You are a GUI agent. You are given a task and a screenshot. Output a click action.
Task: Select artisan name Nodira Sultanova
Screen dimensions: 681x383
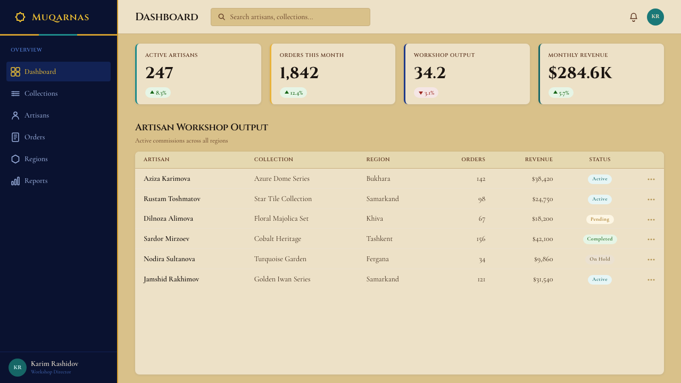pyautogui.click(x=169, y=259)
